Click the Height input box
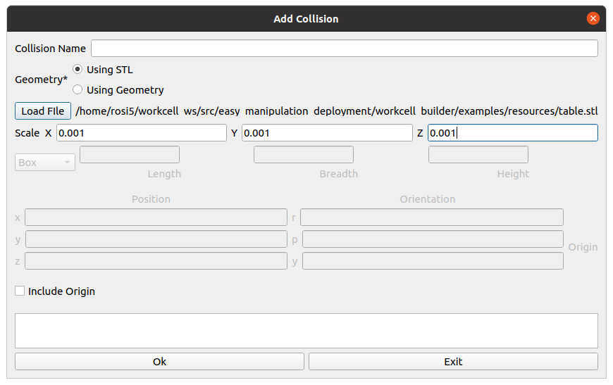 pyautogui.click(x=478, y=155)
